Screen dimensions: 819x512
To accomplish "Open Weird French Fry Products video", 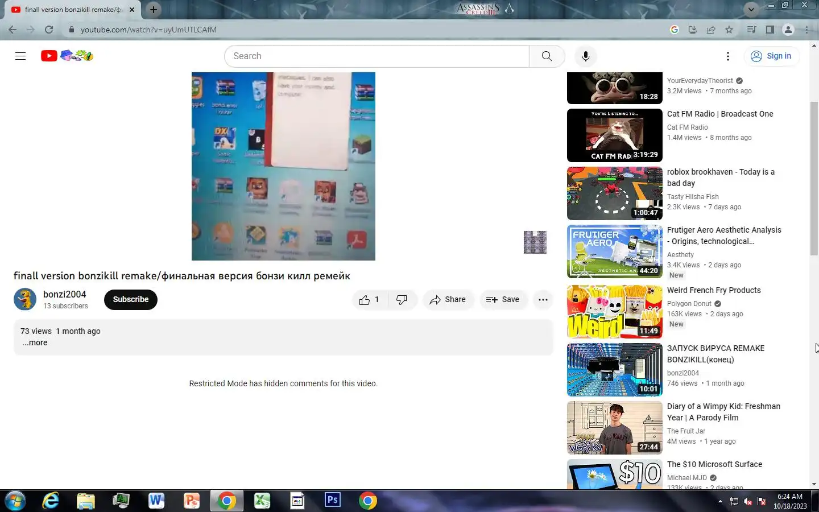I will click(714, 290).
